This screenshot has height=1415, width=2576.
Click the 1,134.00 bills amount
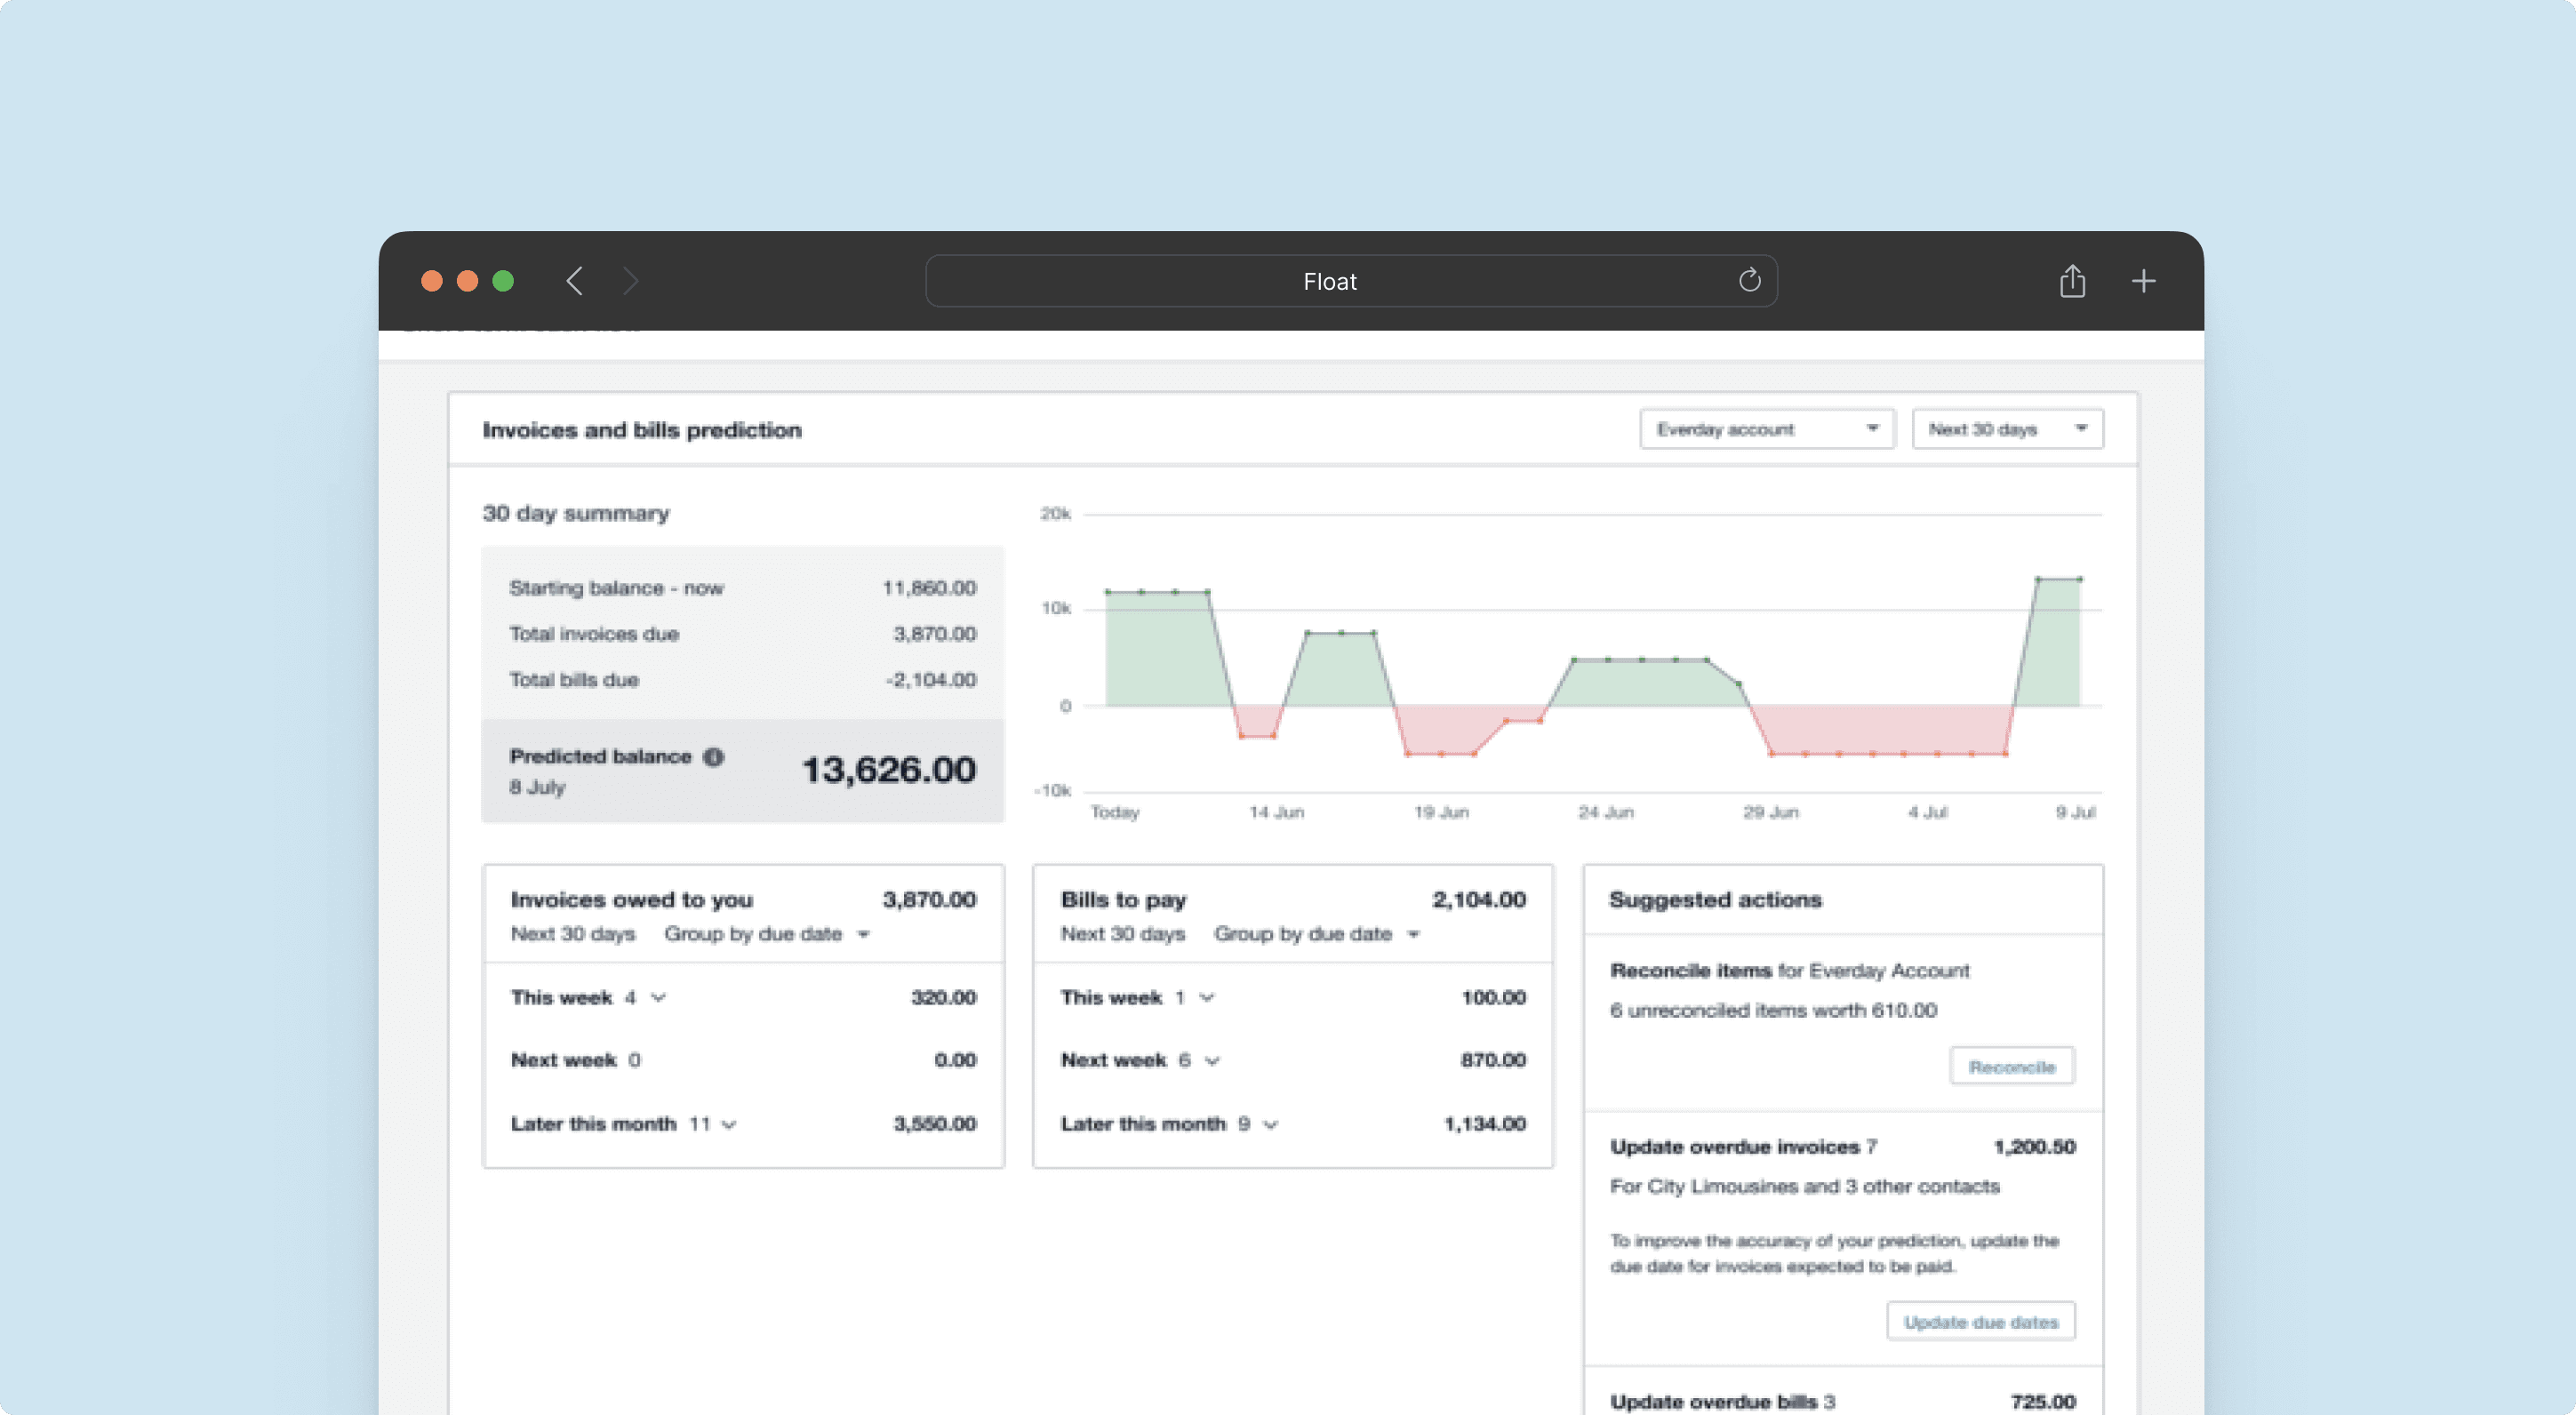point(1484,1124)
